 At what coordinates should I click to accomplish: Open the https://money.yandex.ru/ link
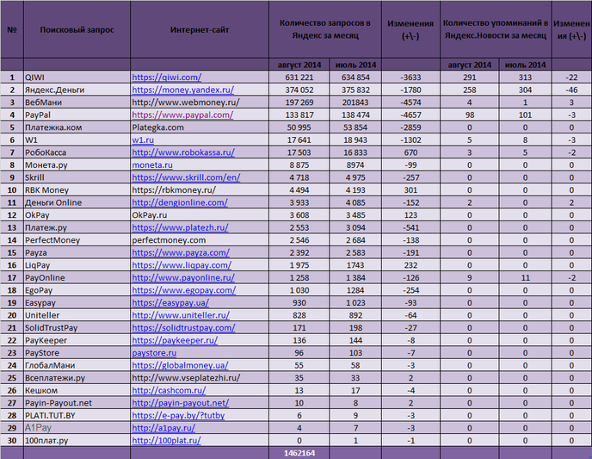(182, 90)
